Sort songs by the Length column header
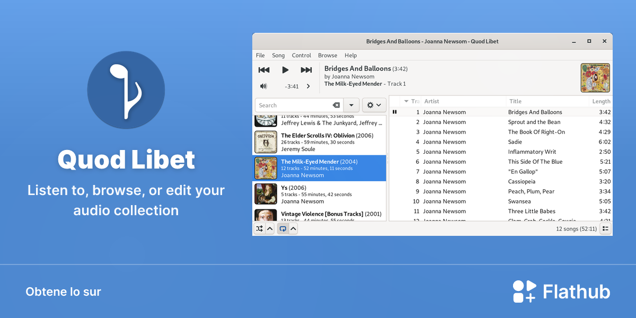The image size is (636, 318). point(601,101)
